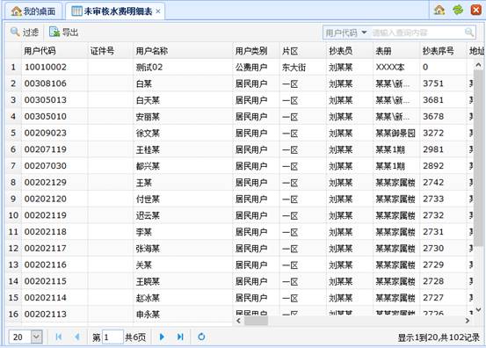Click the vertical scrollbar up arrow
Viewport: 486px width, 348px height.
[478, 65]
